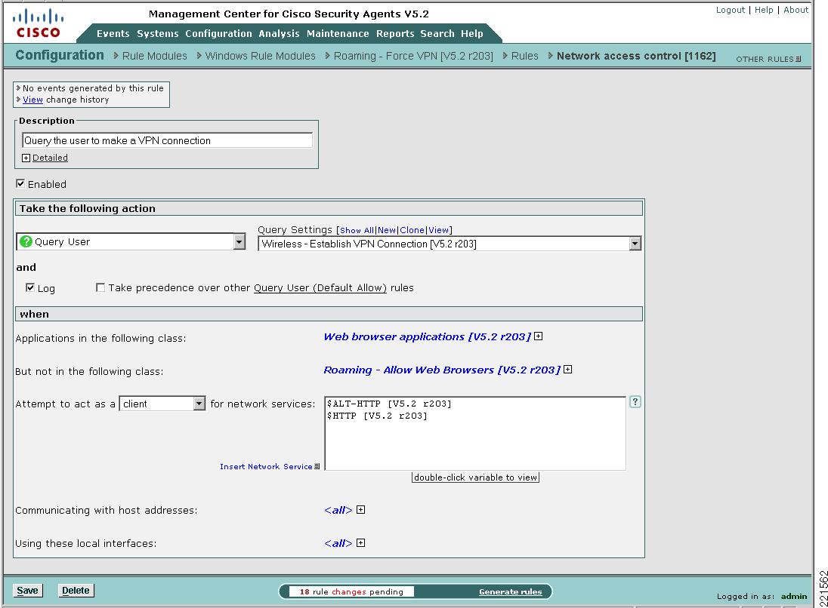828x608 pixels.
Task: Click the Configuration page title
Action: click(x=60, y=55)
